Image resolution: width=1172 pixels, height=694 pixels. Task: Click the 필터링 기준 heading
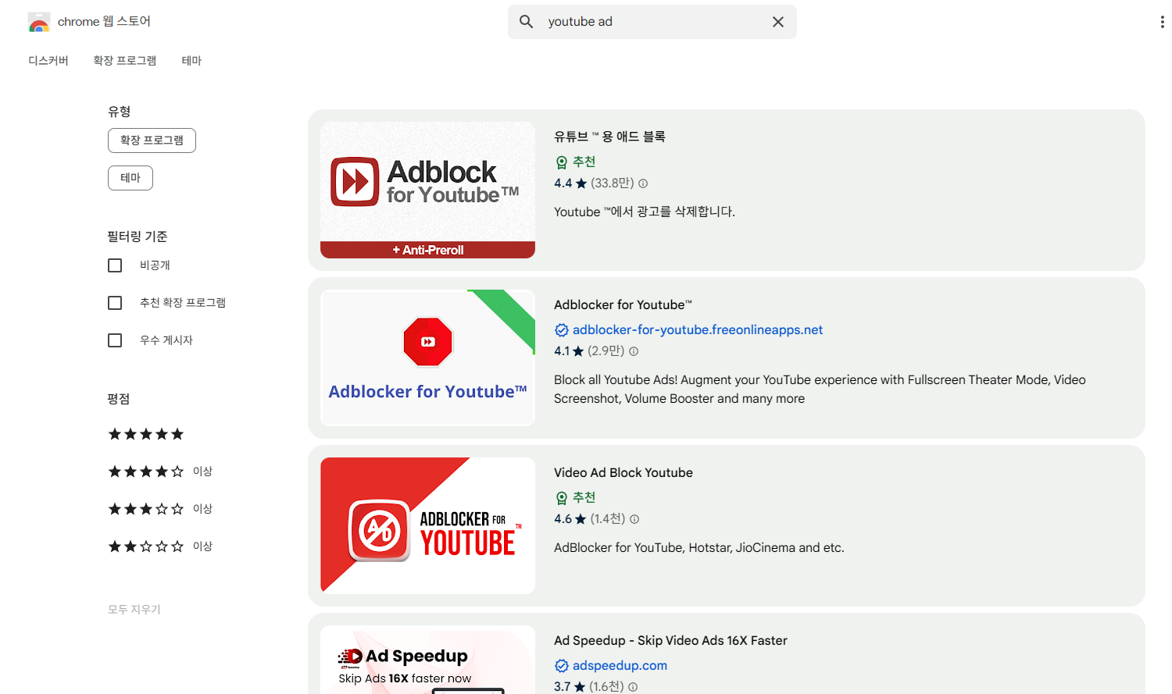tap(138, 237)
